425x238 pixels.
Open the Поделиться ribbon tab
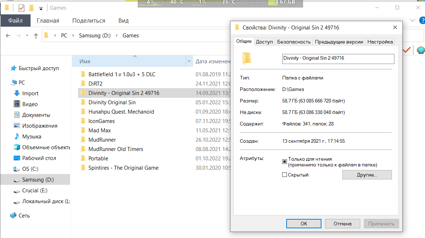[x=89, y=20]
